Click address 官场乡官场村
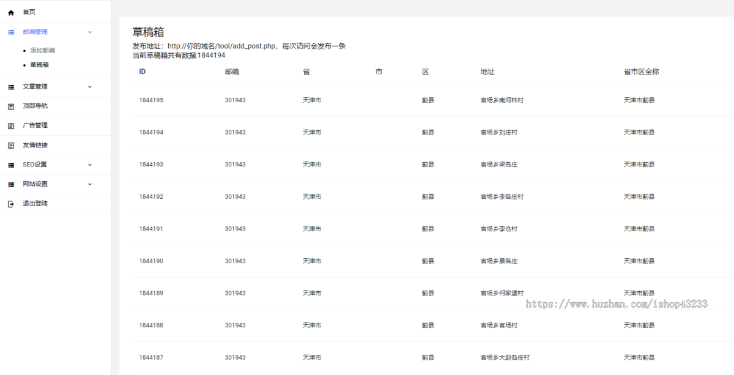The height and width of the screenshot is (375, 734). [x=499, y=325]
